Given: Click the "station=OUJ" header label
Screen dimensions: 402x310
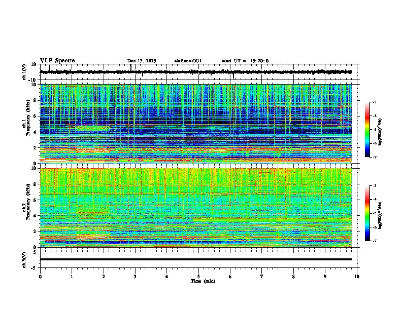Looking at the screenshot, I should [x=188, y=61].
